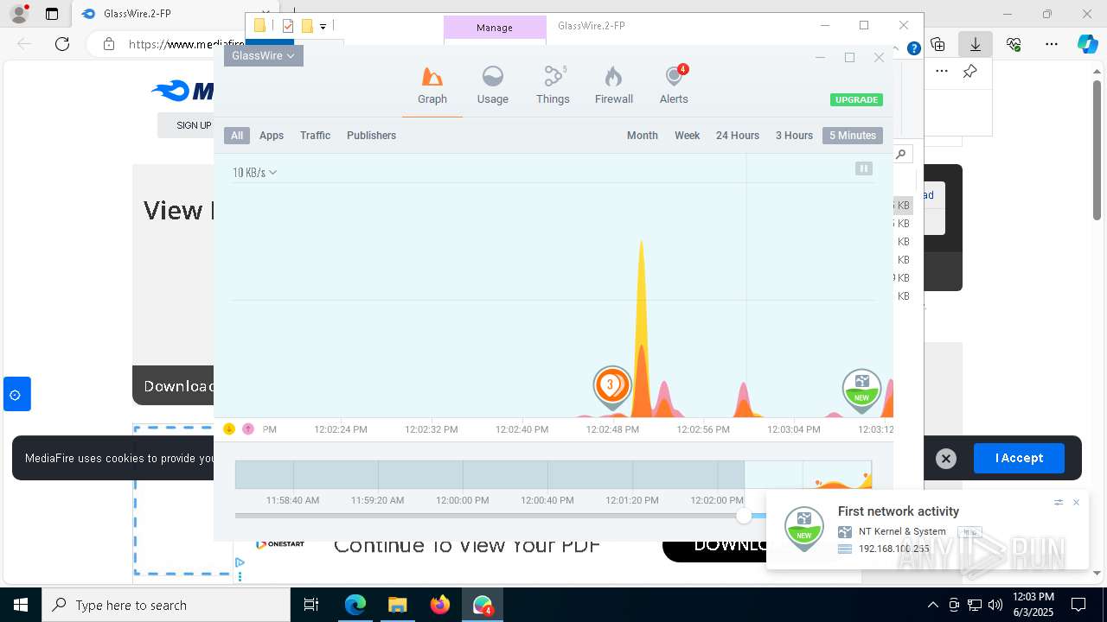Image resolution: width=1107 pixels, height=622 pixels.
Task: Open Task View on the taskbar
Action: [311, 605]
